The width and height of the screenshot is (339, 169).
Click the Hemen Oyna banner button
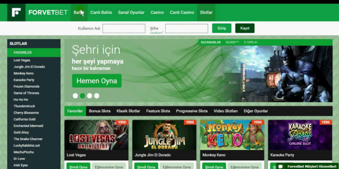click(97, 81)
